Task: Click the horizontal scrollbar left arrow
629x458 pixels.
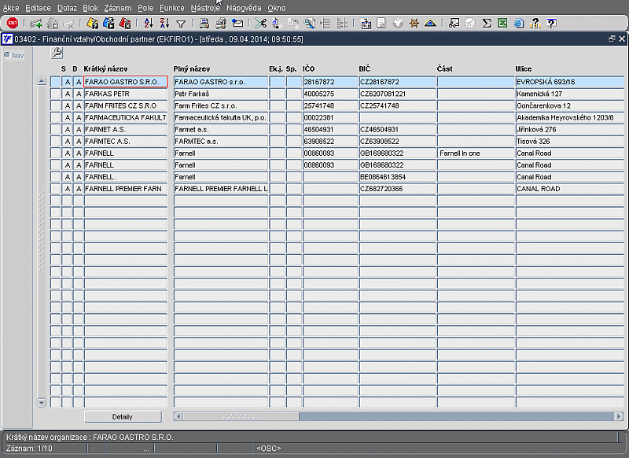Action: coord(178,416)
